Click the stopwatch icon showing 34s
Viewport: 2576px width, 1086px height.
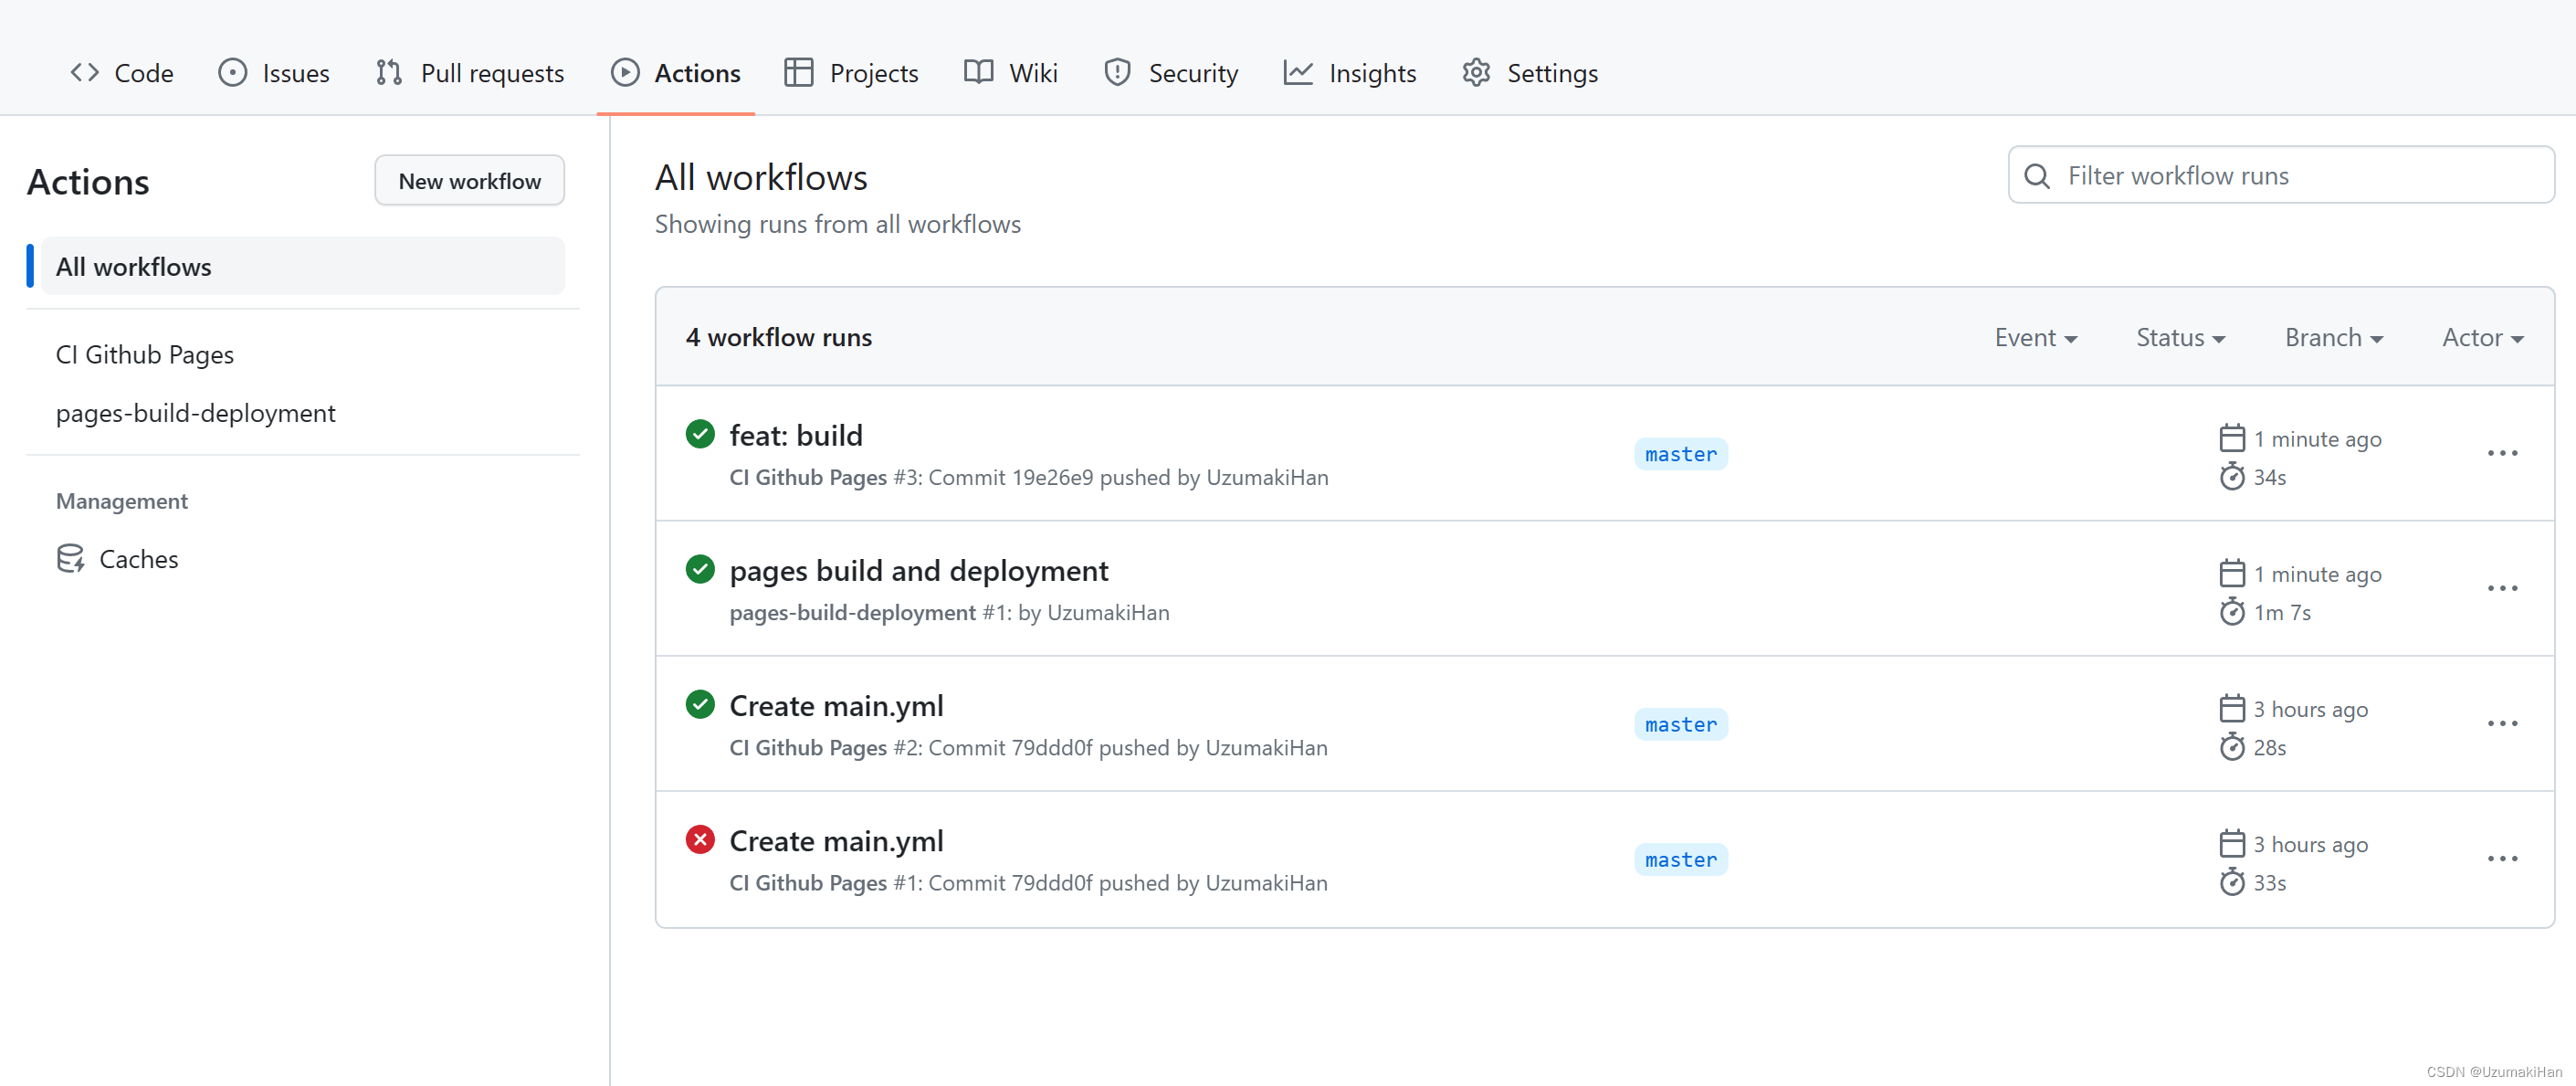tap(2232, 477)
